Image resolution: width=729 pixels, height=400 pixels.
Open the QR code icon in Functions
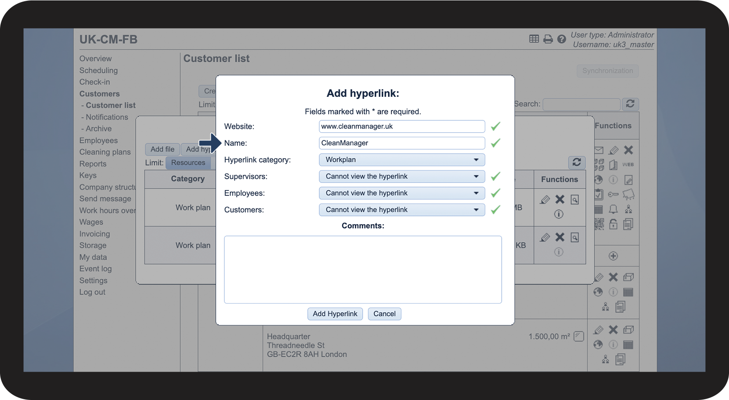599,224
